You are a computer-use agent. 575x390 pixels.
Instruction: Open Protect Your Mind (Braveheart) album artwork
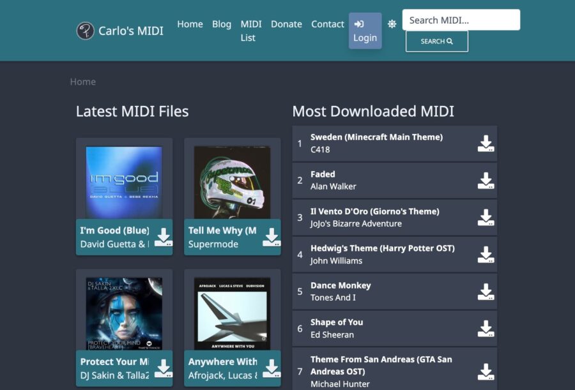(123, 313)
